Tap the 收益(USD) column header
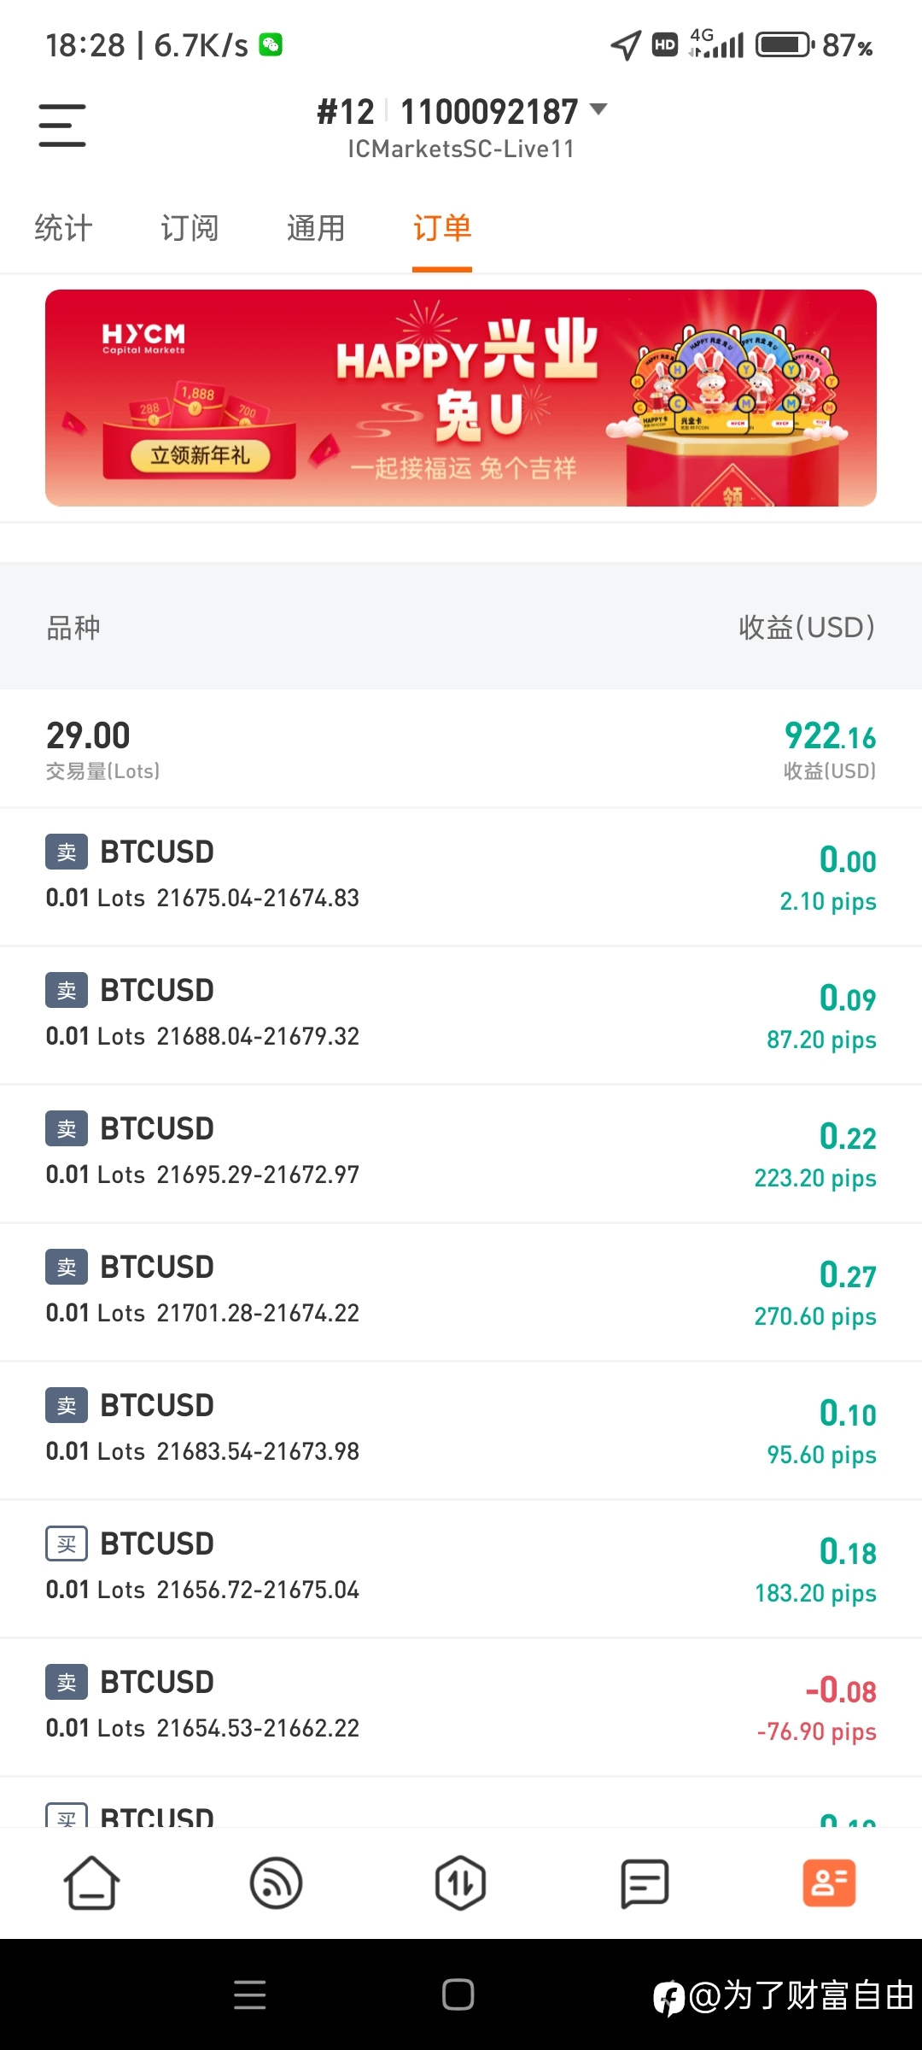The height and width of the screenshot is (2050, 922). point(807,627)
